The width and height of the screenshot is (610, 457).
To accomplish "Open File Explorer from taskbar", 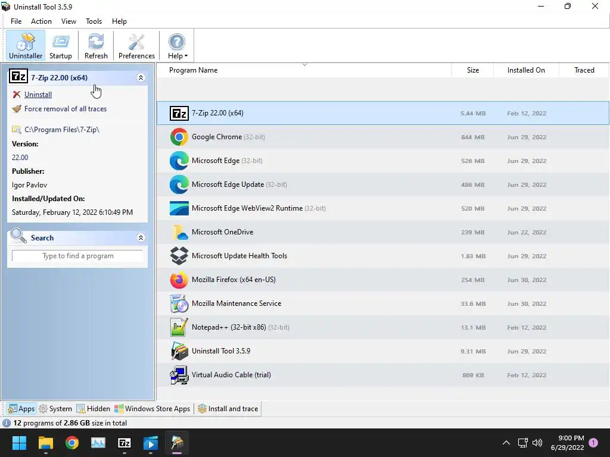I will coord(45,443).
